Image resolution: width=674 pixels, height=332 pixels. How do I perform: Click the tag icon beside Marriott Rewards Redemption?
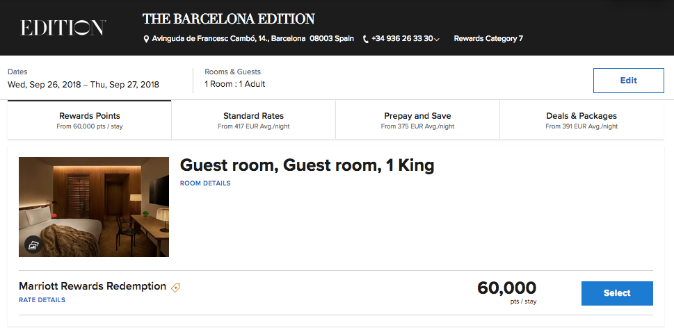[176, 287]
